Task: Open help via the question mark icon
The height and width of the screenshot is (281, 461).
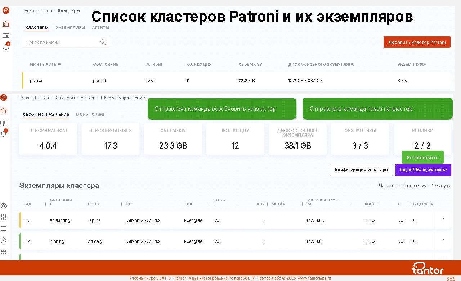Action: coord(4,240)
